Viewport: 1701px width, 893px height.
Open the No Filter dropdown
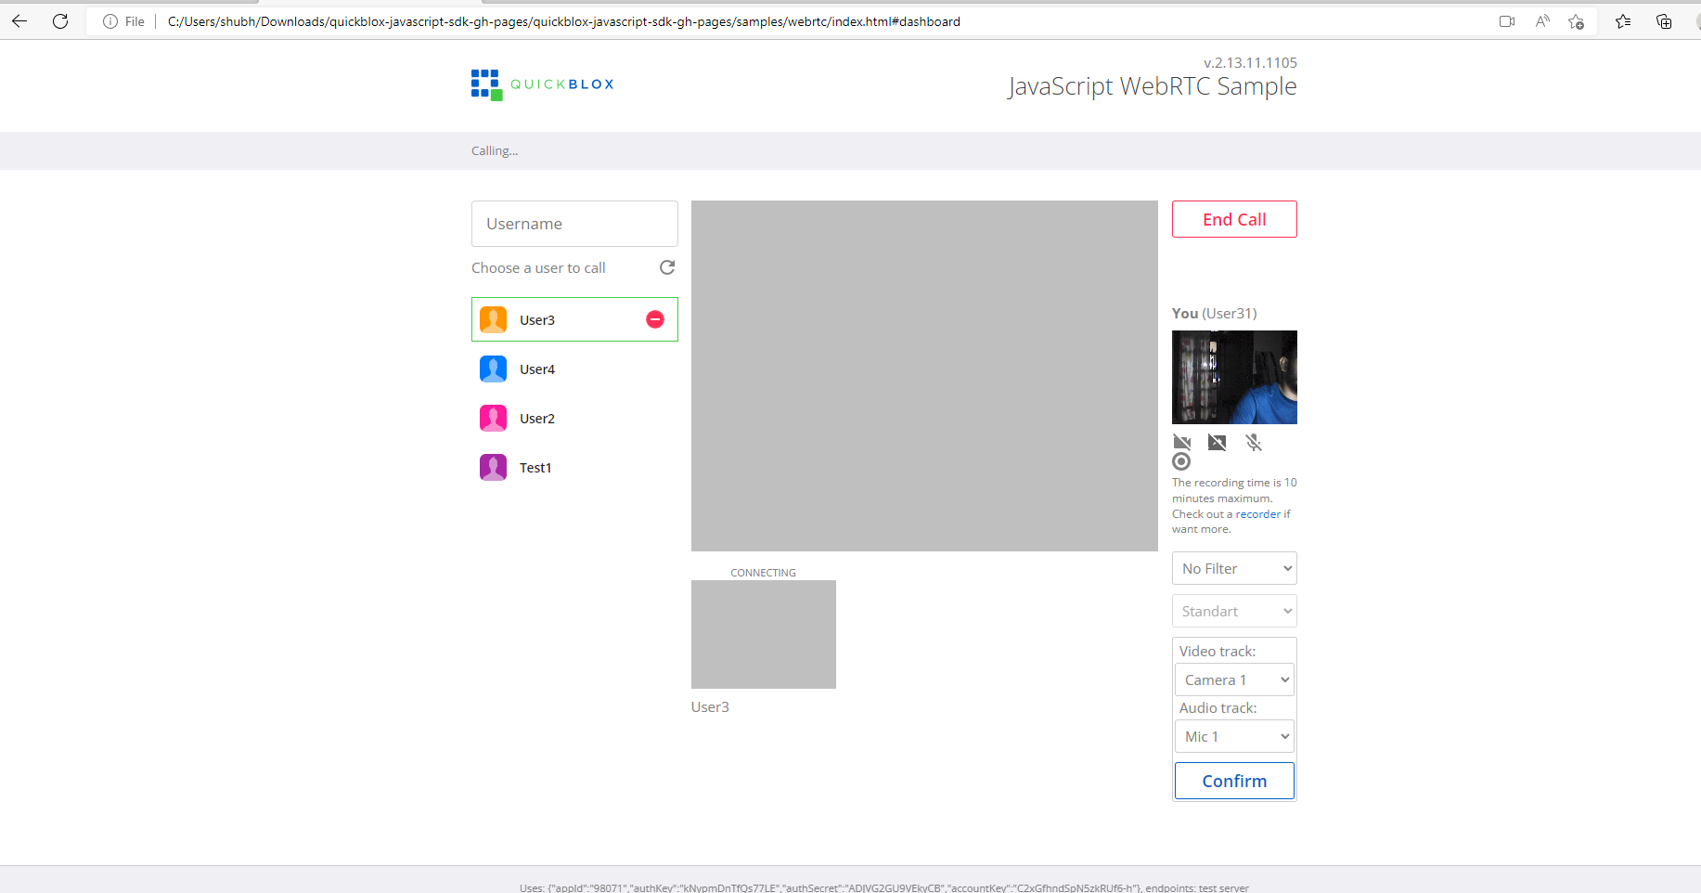(x=1234, y=568)
